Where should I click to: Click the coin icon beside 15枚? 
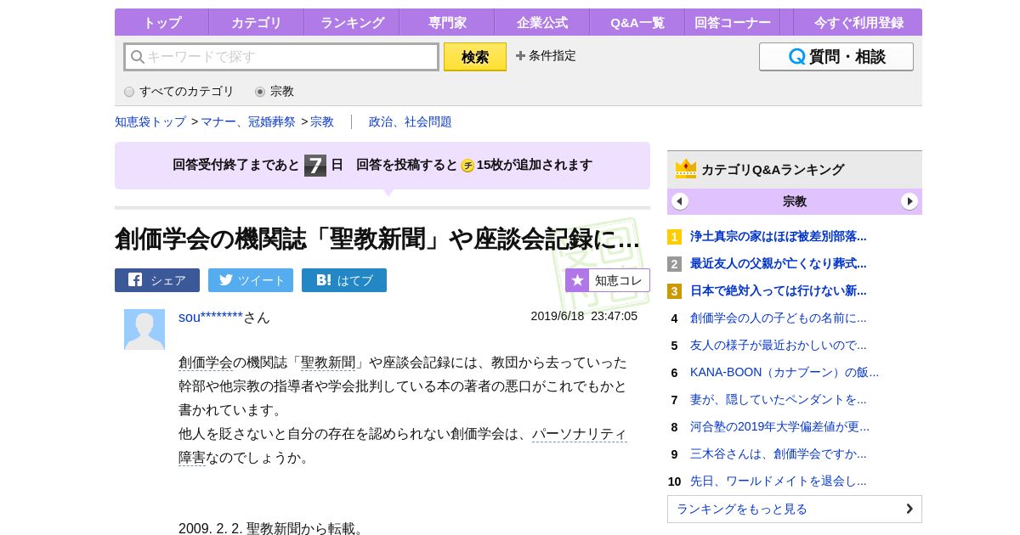click(467, 166)
